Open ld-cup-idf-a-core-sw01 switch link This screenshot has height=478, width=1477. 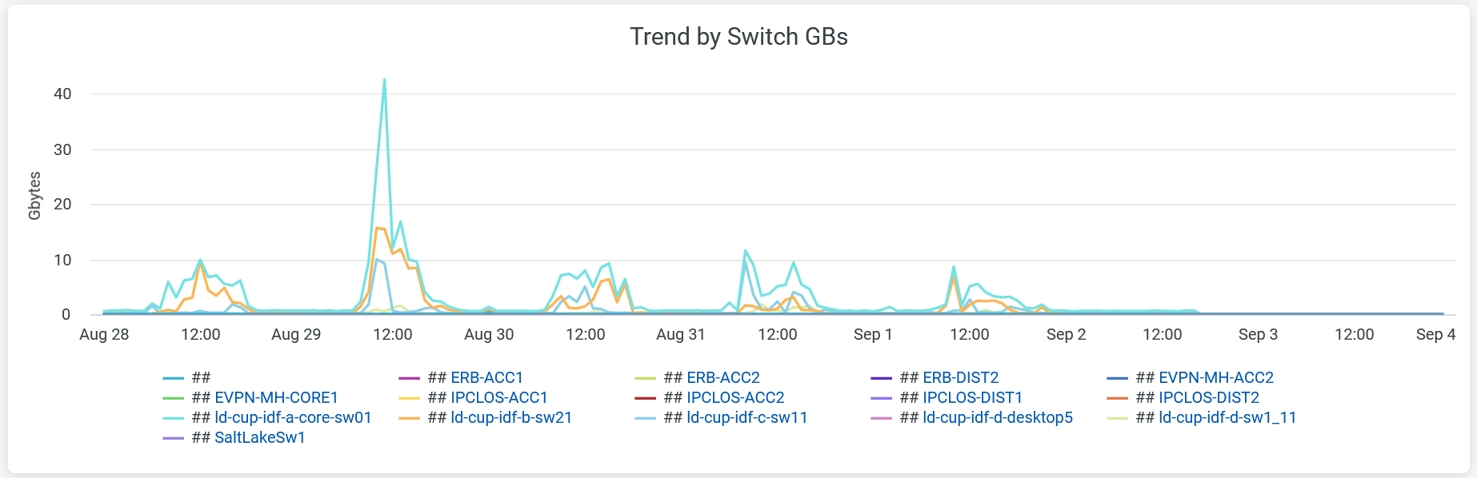tap(293, 417)
